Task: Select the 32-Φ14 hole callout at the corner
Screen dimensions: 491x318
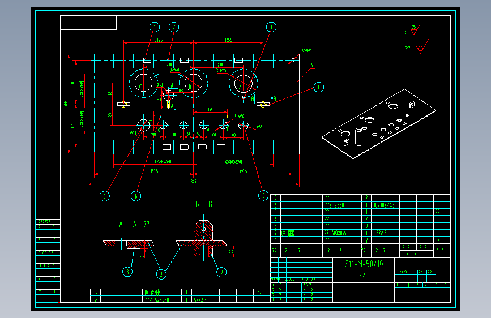Action: click(306, 50)
